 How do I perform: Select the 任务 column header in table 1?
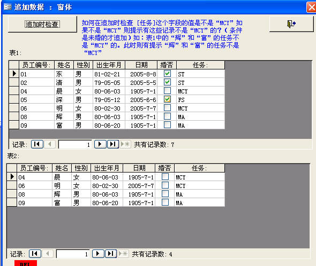[200, 65]
